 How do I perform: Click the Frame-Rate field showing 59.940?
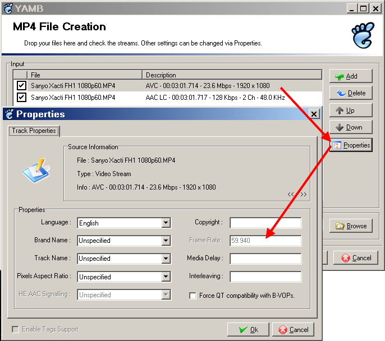click(x=265, y=241)
